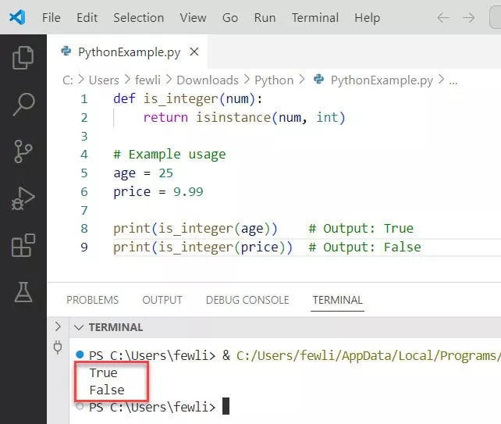The image size is (501, 424).
Task: Open the Extensions view
Action: coord(23,245)
